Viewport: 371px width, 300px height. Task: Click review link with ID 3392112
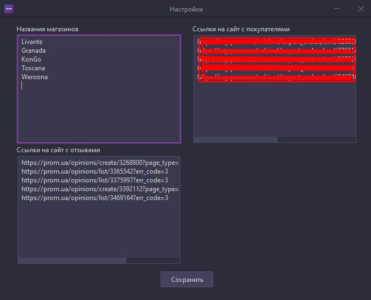(x=100, y=189)
